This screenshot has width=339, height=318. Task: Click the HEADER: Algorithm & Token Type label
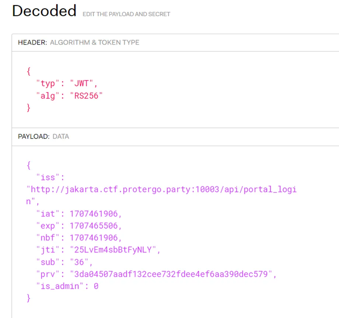point(78,42)
